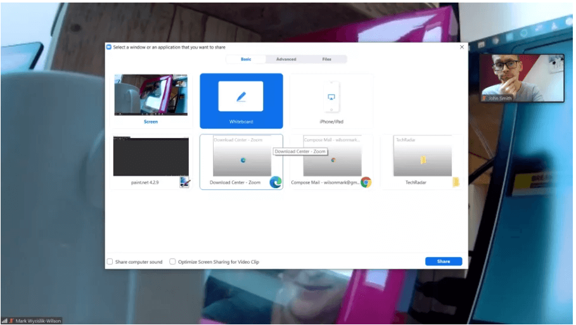576x325 pixels.
Task: Select the Compose Mail window thumbnail
Action: coord(333,156)
